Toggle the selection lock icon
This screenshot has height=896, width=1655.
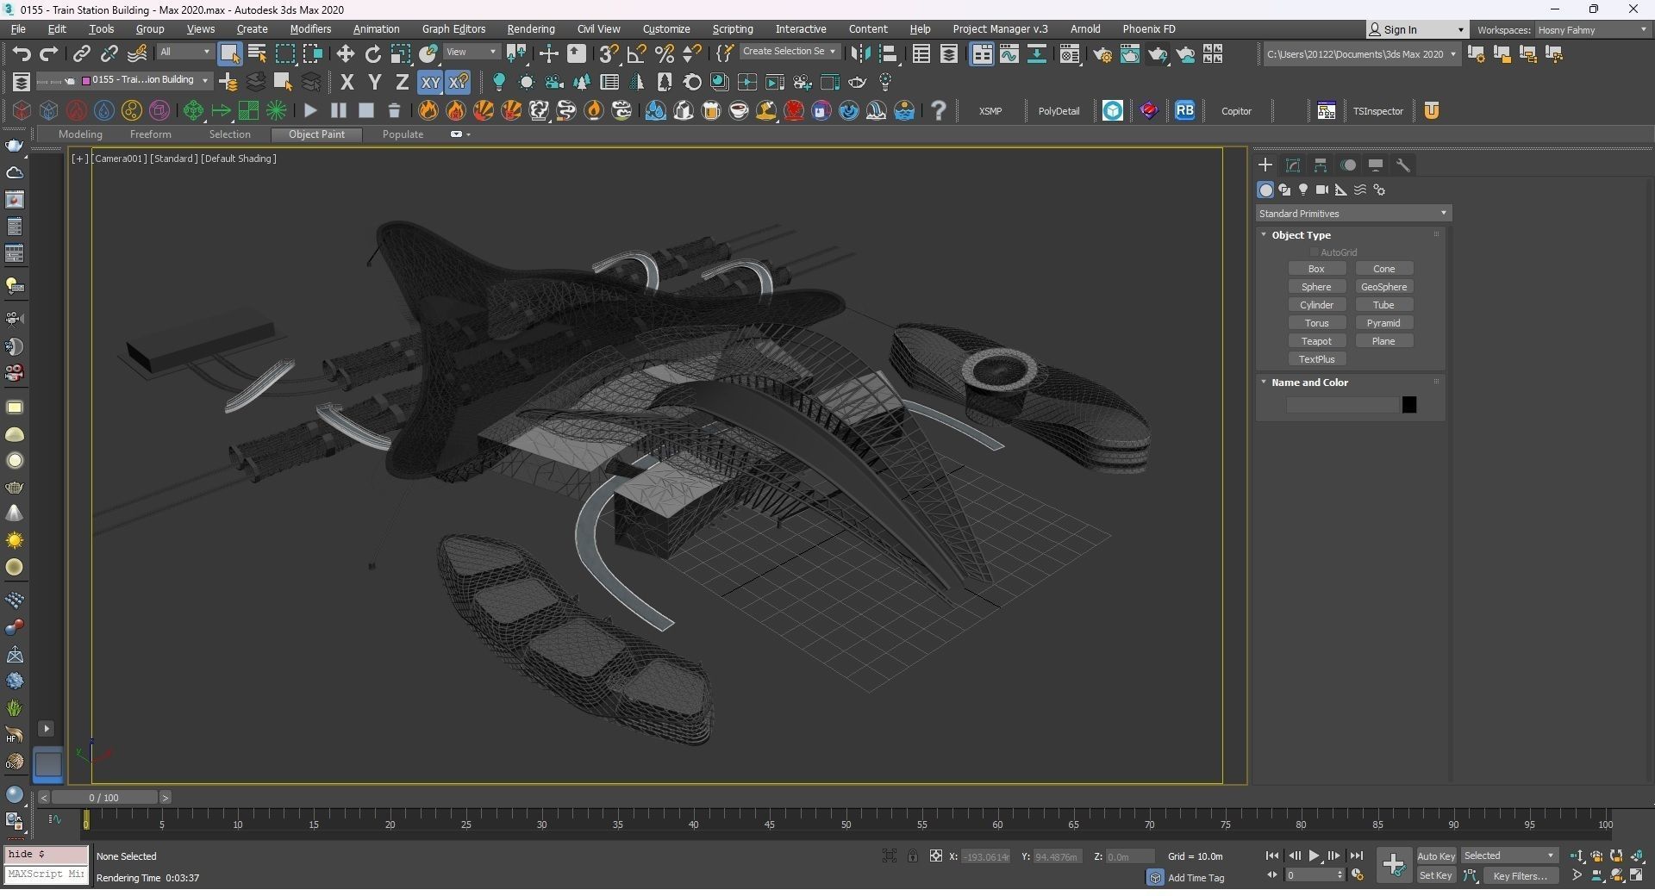pos(912,856)
